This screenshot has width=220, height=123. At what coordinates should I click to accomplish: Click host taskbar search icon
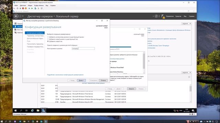tap(6, 122)
